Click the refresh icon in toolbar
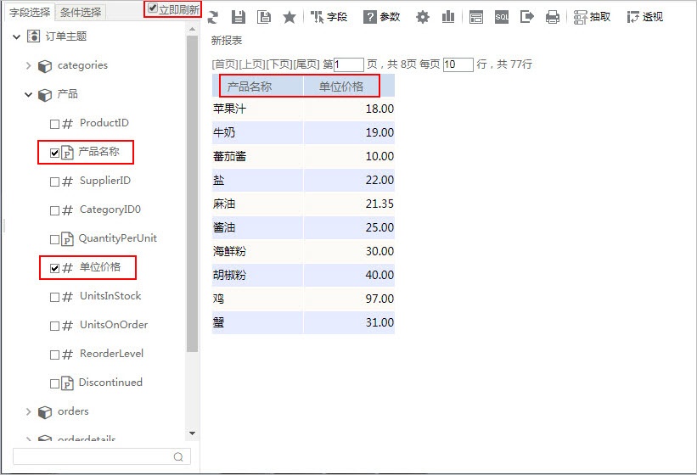Viewport: 697px width, 475px height. [x=213, y=17]
